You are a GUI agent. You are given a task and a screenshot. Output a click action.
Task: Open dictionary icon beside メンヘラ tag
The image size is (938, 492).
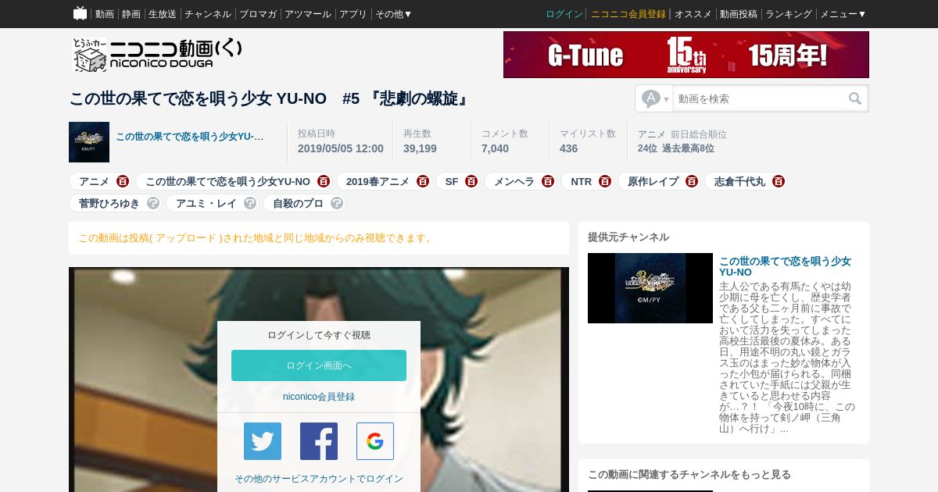pos(548,181)
